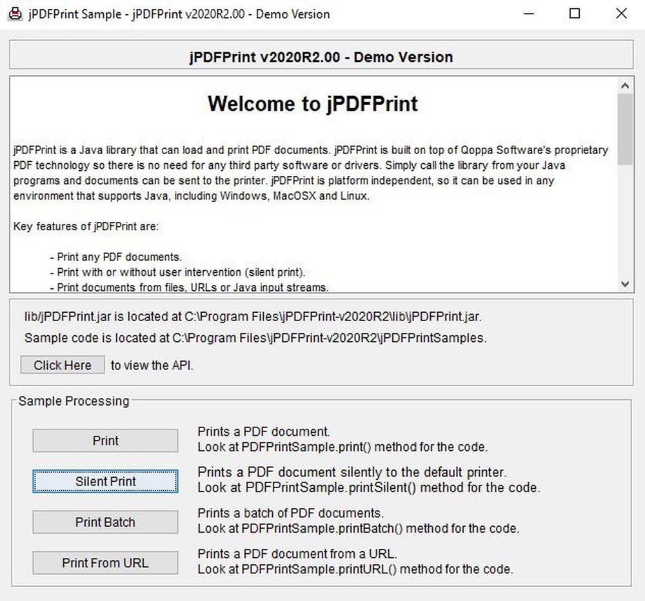Screen dimensions: 645x601
Task: Run the Silent Print sample
Action: pyautogui.click(x=105, y=481)
